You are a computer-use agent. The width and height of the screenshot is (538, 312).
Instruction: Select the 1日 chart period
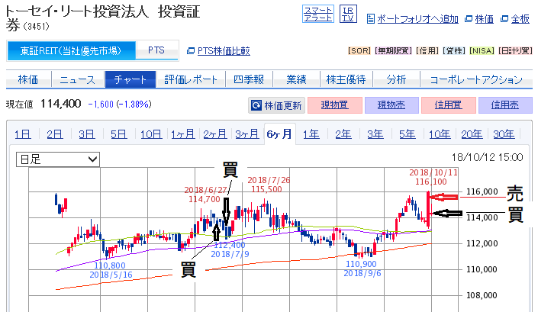pyautogui.click(x=23, y=134)
